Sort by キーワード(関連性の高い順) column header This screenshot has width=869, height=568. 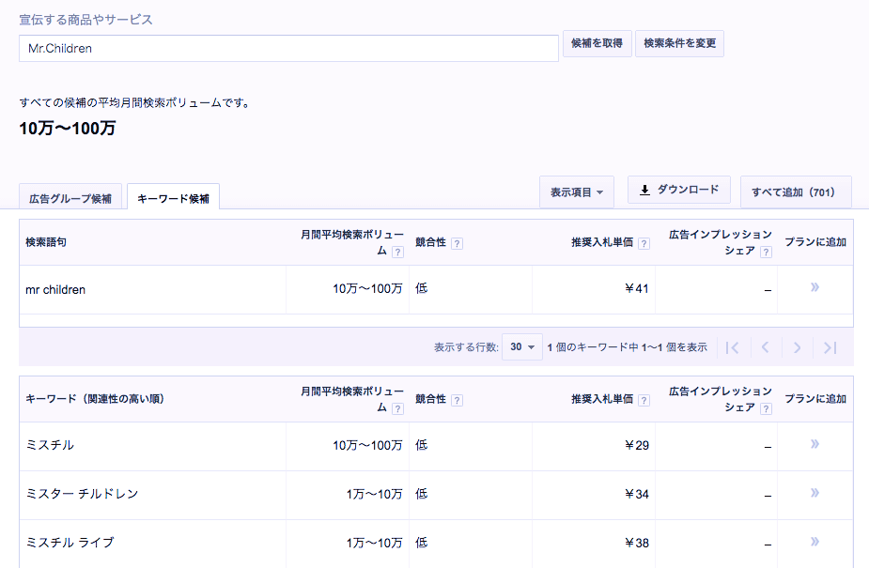tap(95, 399)
